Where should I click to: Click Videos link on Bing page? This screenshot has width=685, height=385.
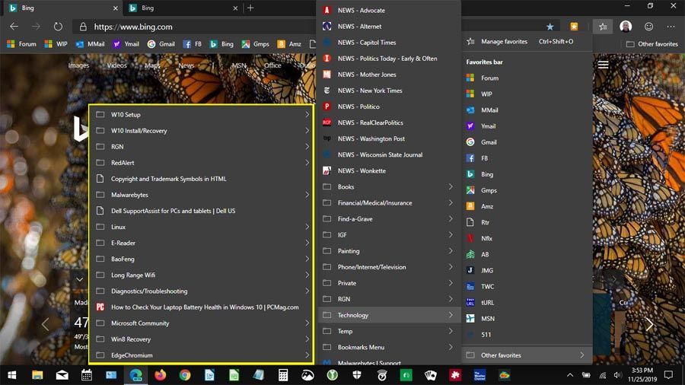coord(116,65)
